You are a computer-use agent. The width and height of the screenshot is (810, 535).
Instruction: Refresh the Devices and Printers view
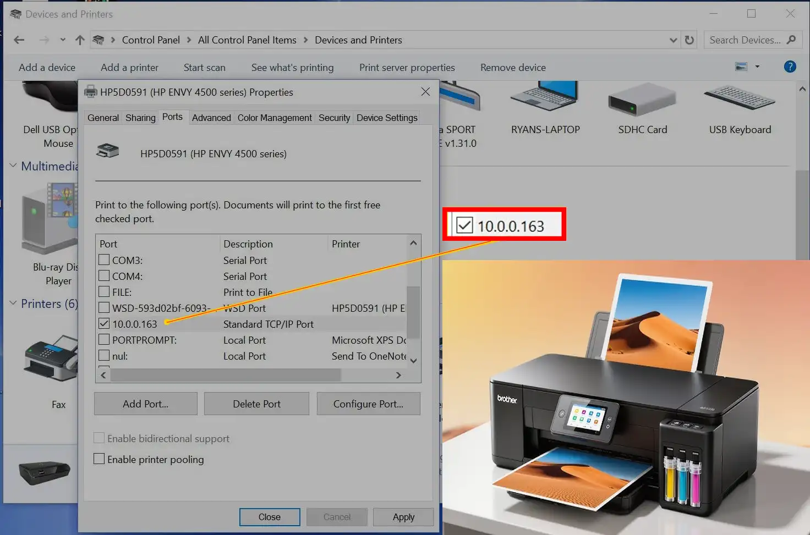click(x=689, y=40)
